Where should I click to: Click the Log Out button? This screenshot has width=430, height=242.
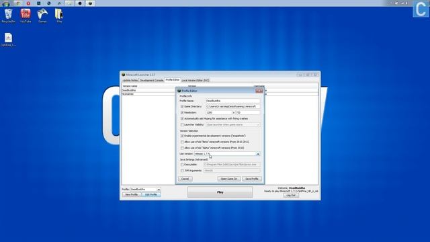[x=291, y=196]
